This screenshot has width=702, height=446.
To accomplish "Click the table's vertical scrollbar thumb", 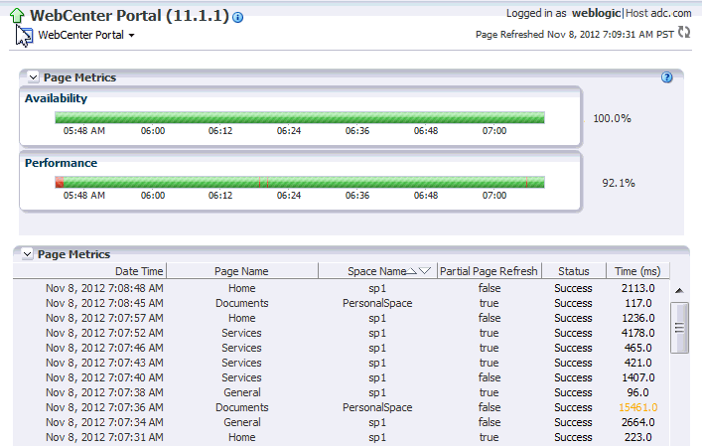I will (679, 328).
